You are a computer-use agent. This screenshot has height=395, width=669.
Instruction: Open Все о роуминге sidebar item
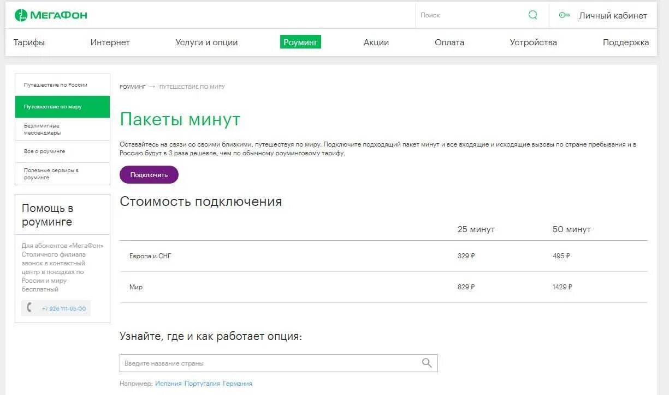(x=62, y=151)
